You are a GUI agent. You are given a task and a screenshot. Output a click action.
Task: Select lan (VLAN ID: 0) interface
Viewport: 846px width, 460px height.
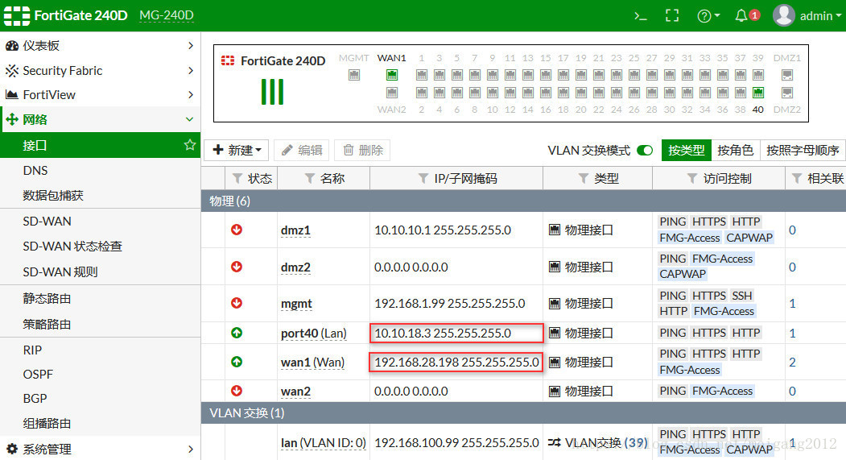323,443
